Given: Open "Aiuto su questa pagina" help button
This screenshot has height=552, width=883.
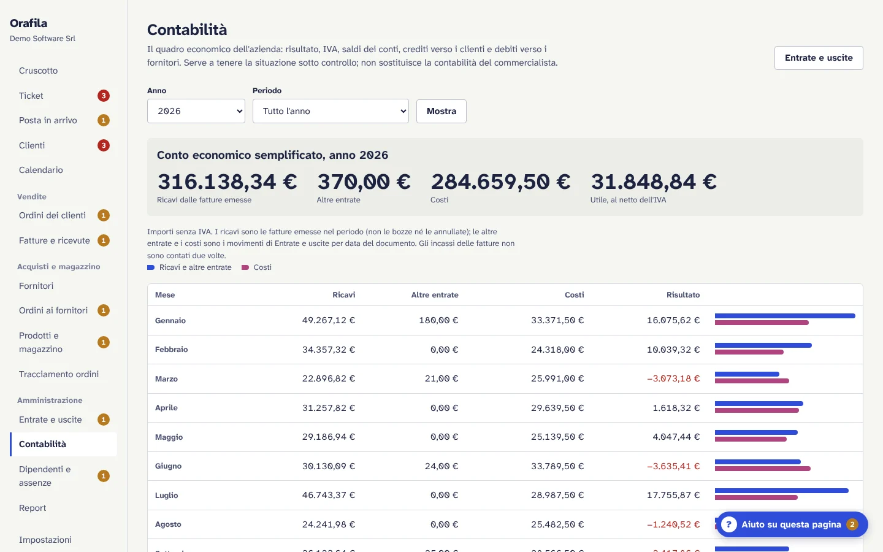Looking at the screenshot, I should tap(792, 524).
